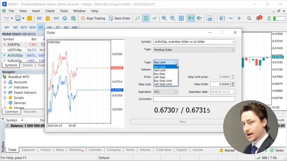
Task: Open chart type dropdown arrow
Action: click(x=12, y=18)
